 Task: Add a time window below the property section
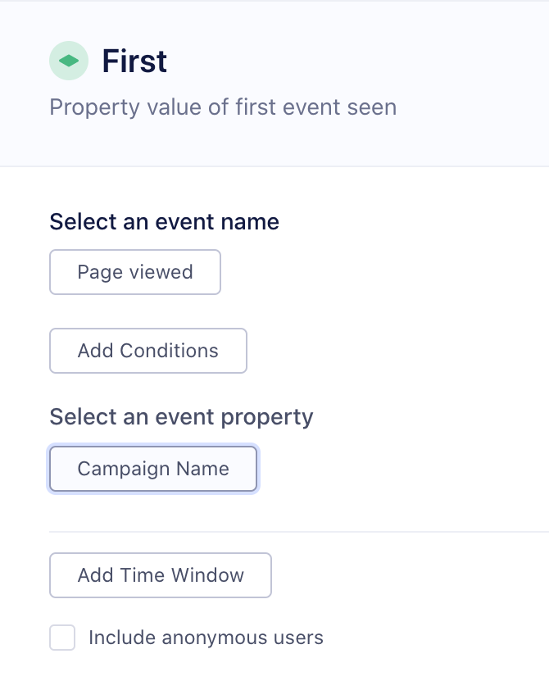click(x=160, y=574)
